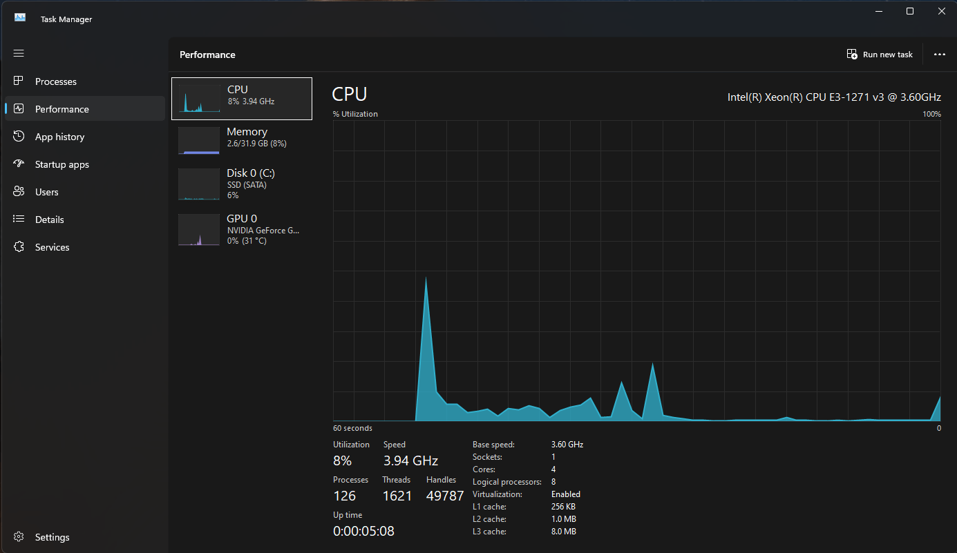Maximize the Task Manager window
Screen dimensions: 957x553
tap(910, 11)
